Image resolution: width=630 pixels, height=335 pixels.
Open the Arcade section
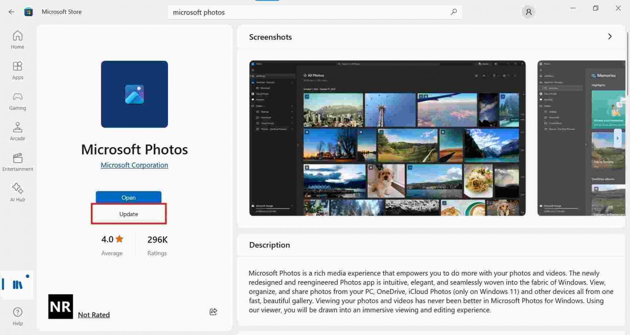17,132
